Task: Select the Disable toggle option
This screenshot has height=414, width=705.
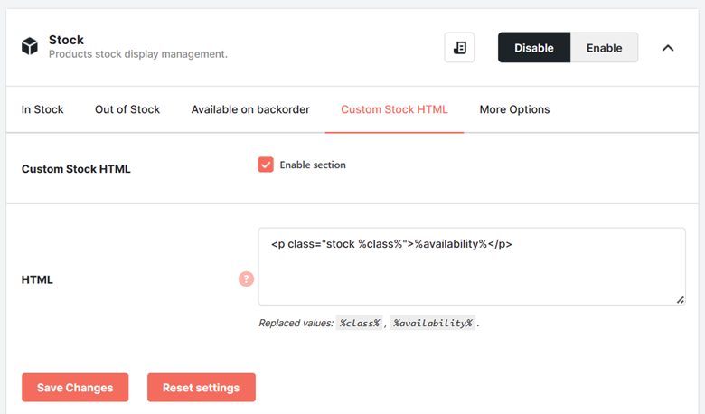Action: coord(534,47)
